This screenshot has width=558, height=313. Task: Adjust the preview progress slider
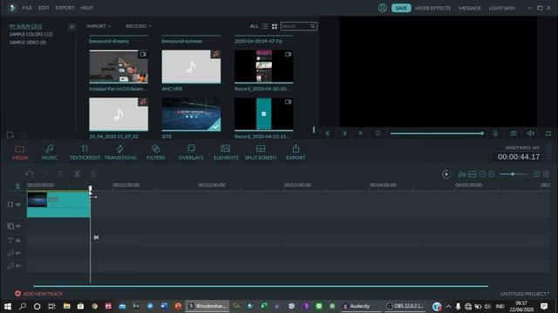[x=437, y=133]
